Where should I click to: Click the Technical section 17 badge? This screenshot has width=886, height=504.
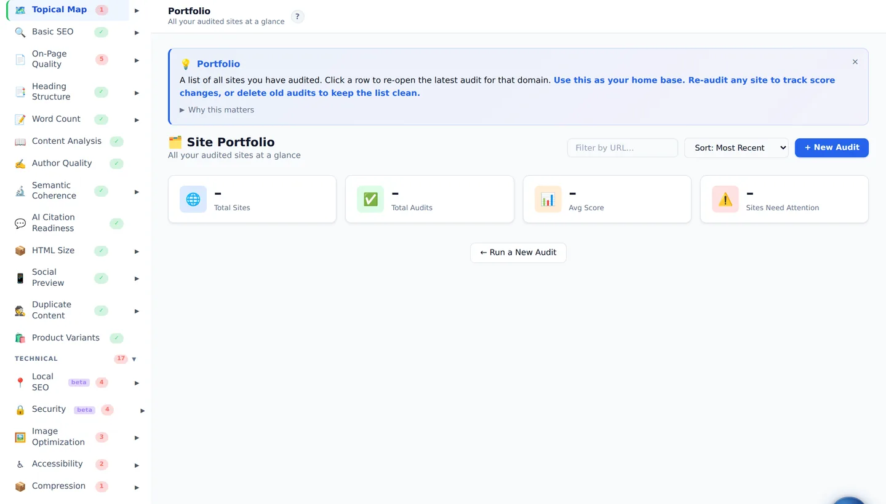coord(121,359)
